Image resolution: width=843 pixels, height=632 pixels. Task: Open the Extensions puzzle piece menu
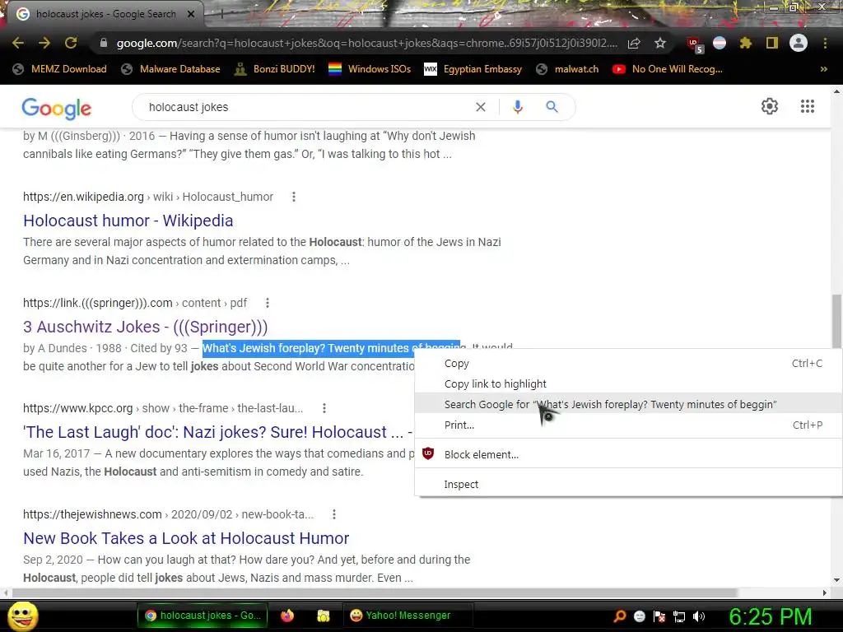tap(745, 43)
